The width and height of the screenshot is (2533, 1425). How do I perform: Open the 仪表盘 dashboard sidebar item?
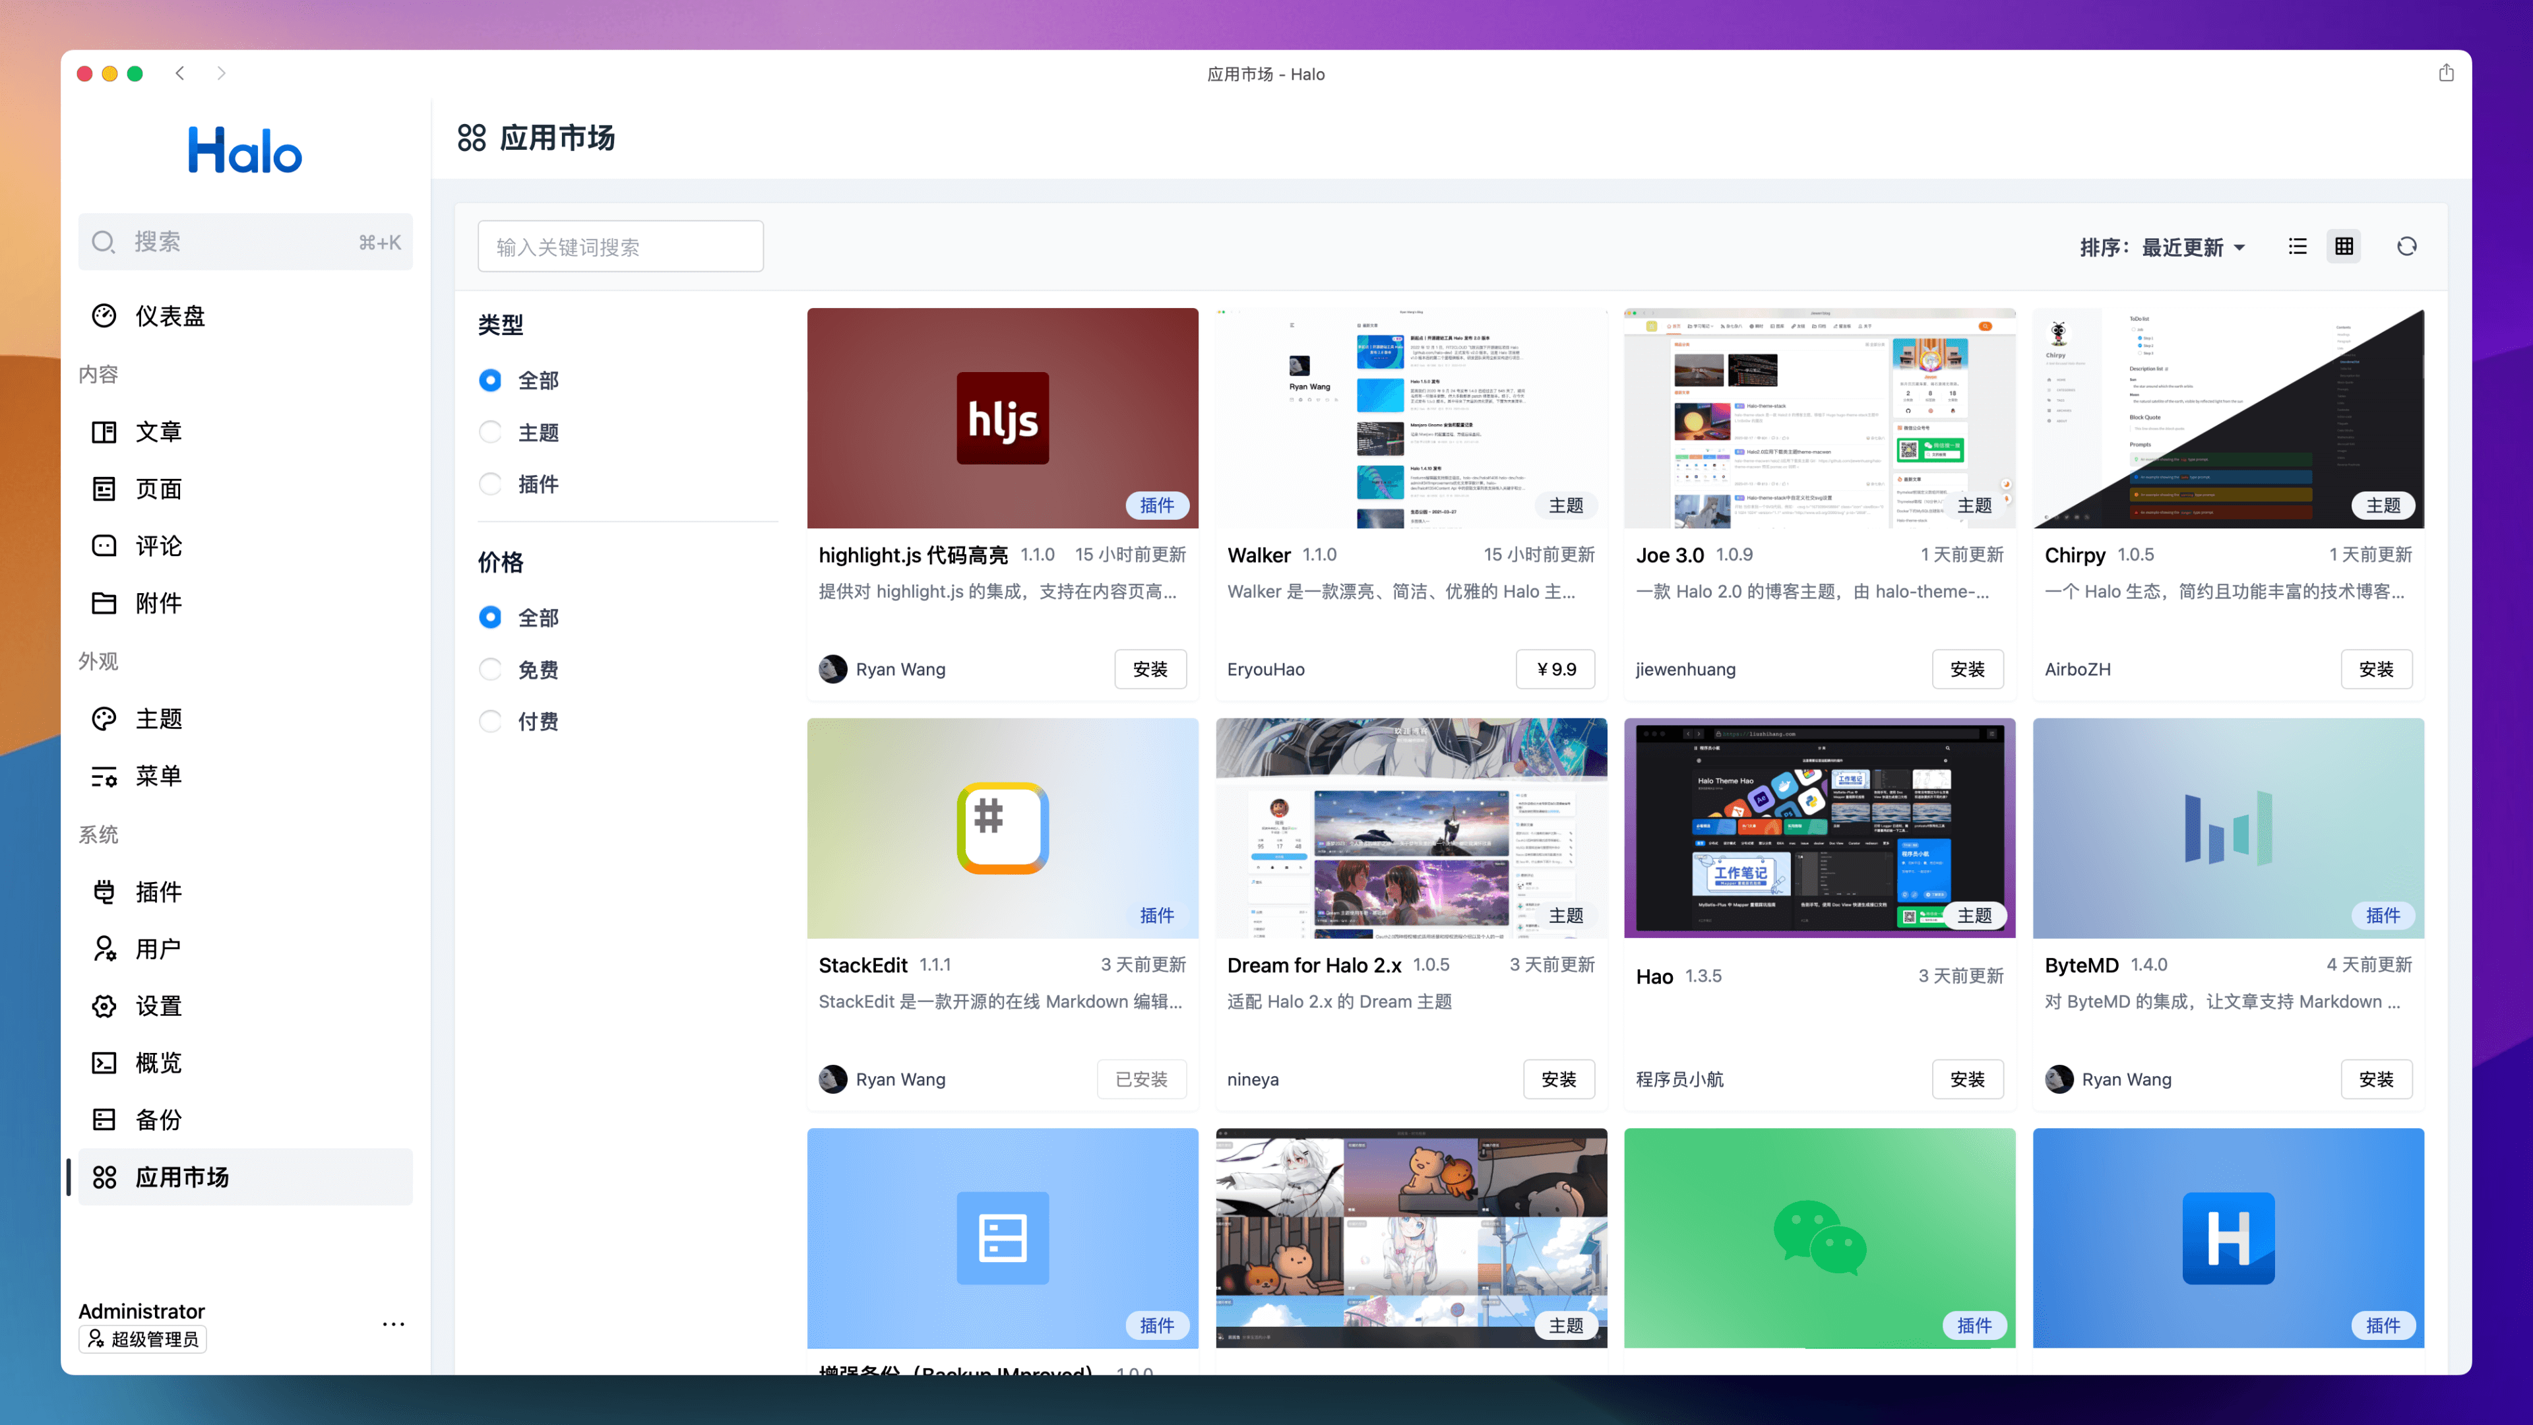pos(169,316)
